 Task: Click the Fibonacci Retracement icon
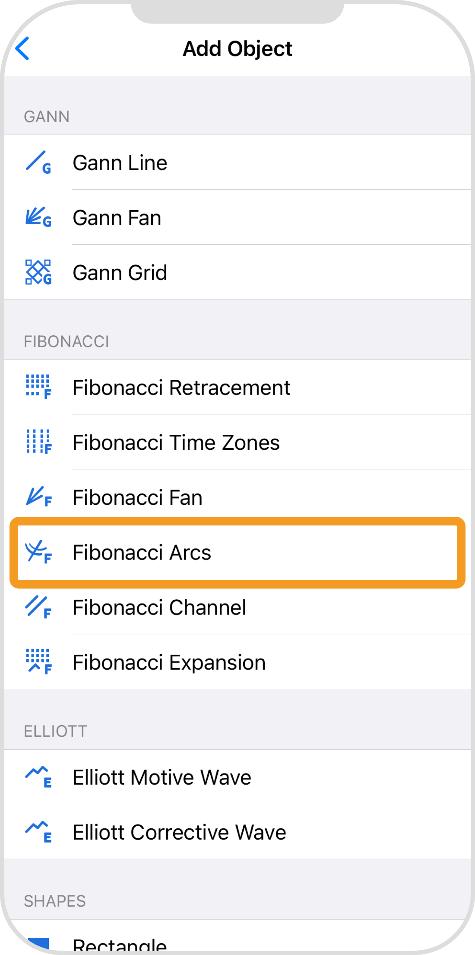(x=38, y=387)
